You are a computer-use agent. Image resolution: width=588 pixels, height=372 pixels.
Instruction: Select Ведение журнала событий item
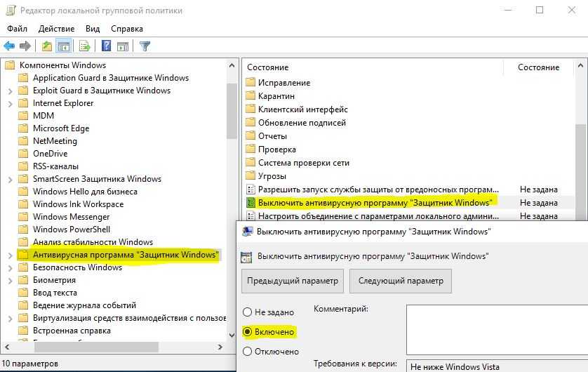(x=84, y=305)
